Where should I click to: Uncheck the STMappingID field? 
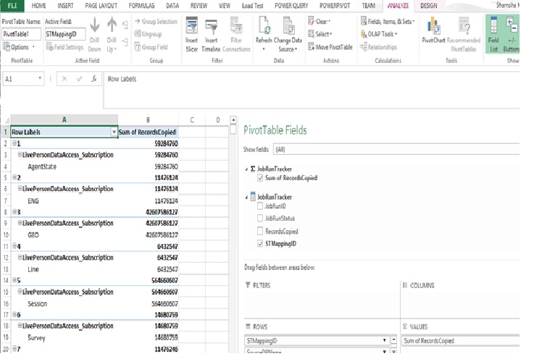(260, 243)
